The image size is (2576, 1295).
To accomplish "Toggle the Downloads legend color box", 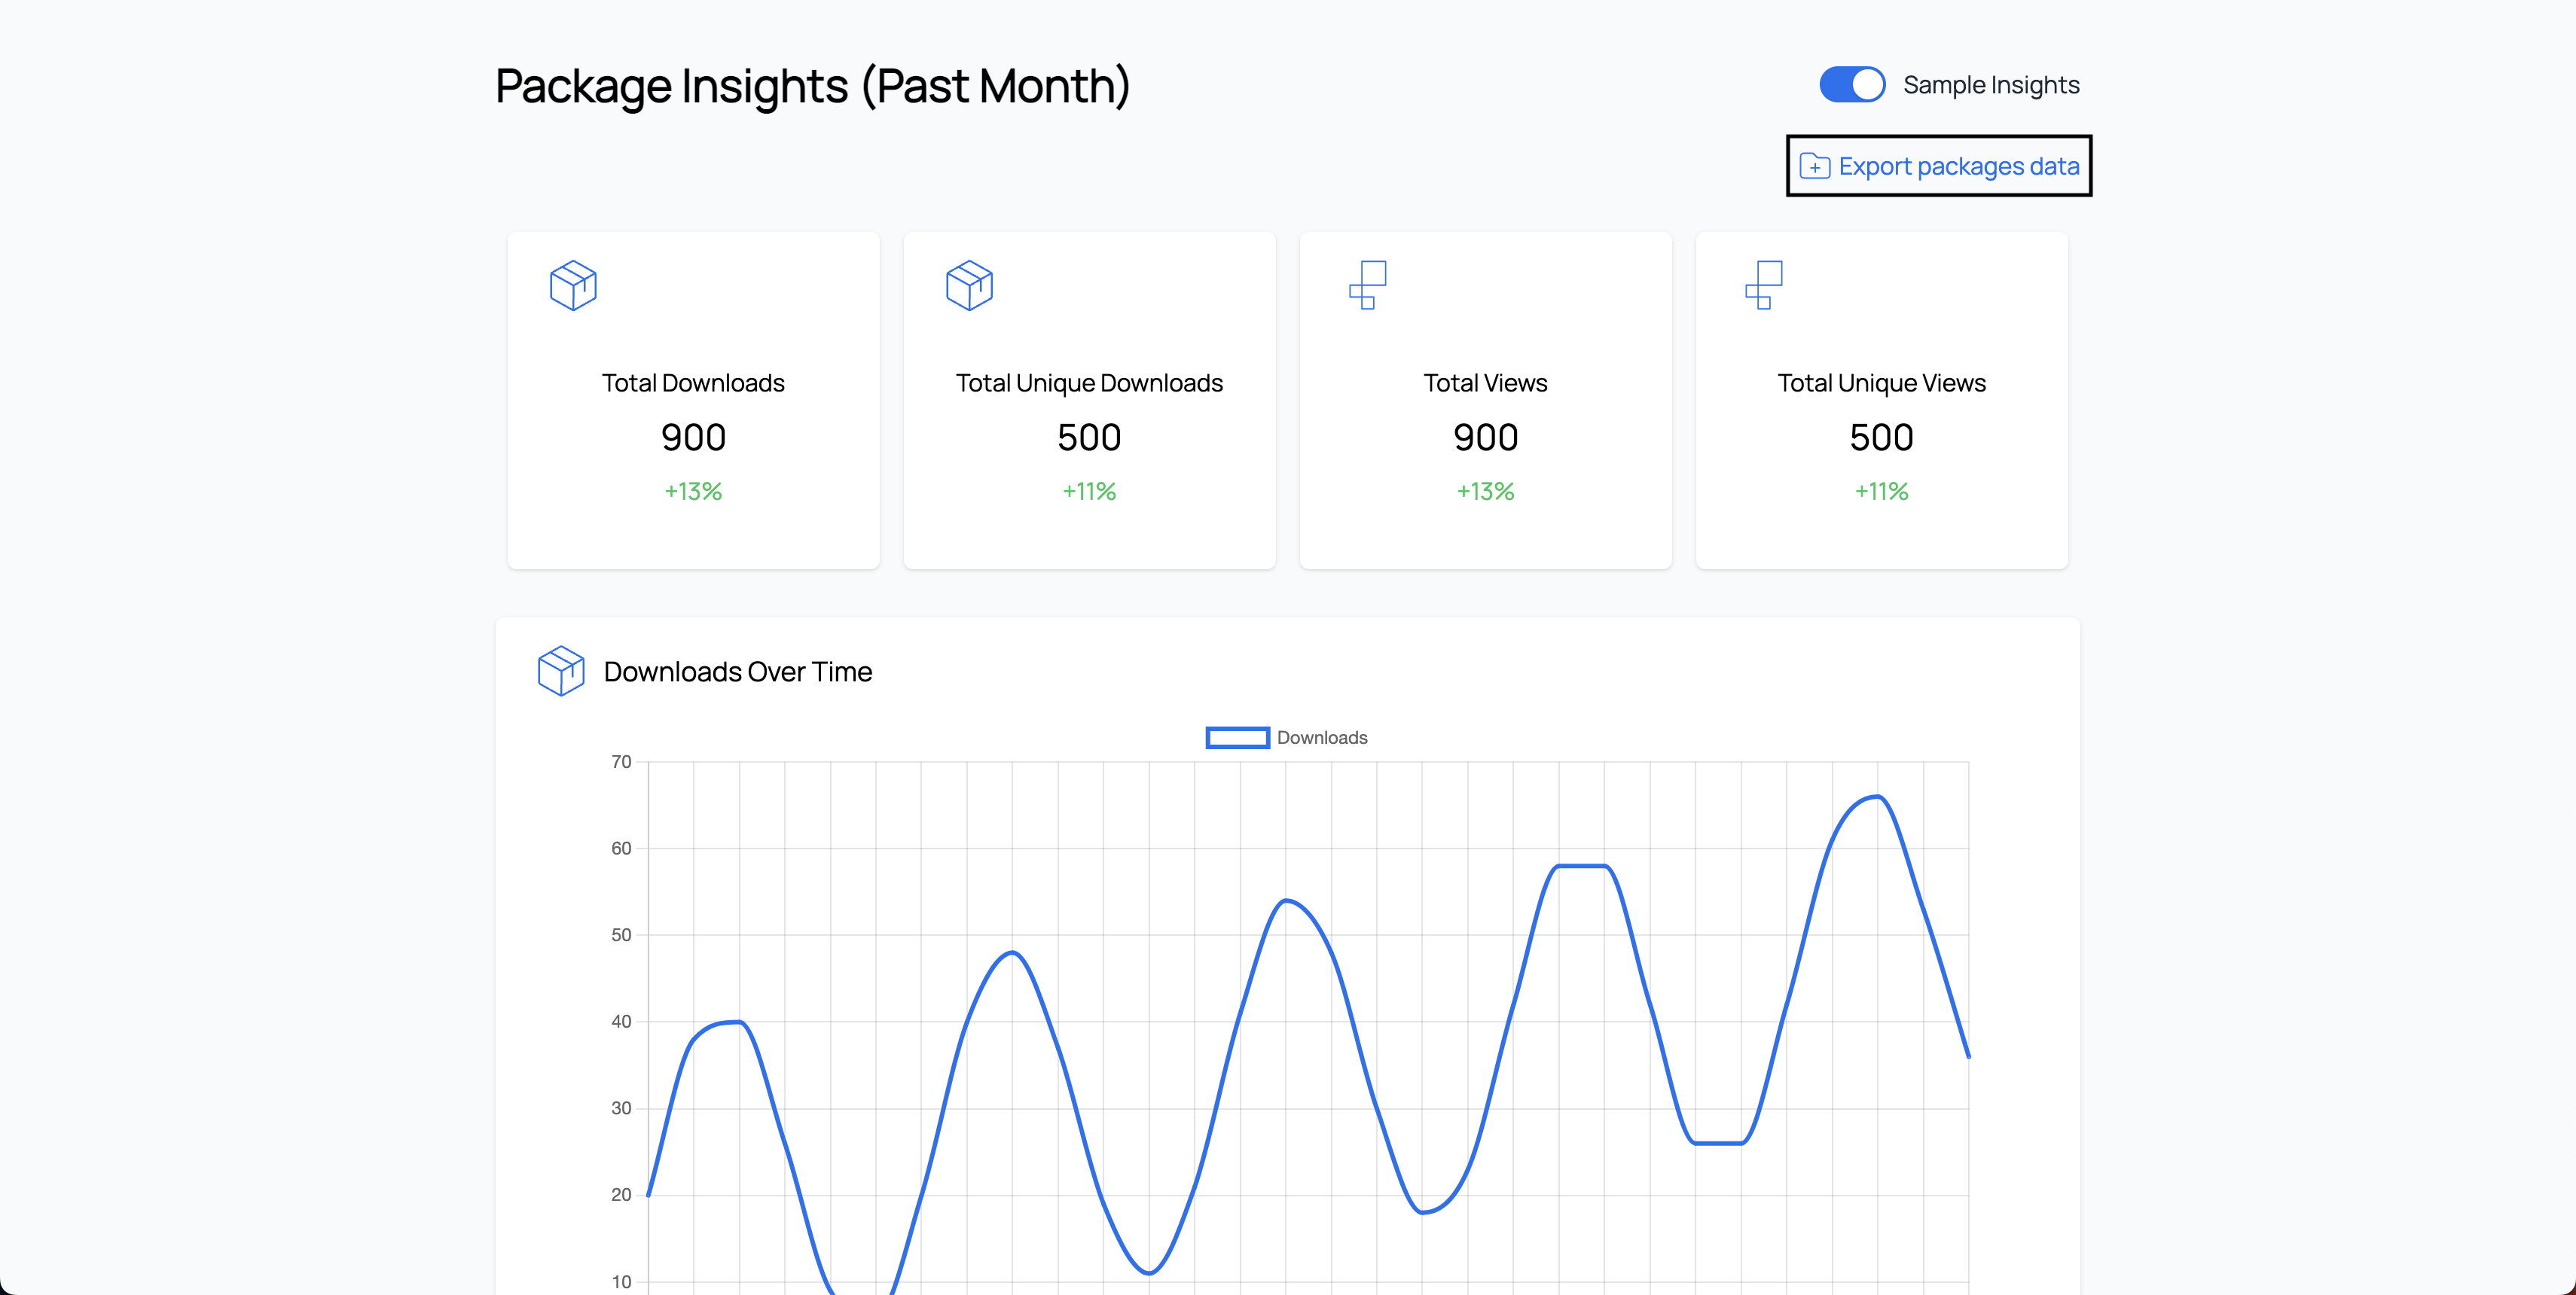I will pos(1237,737).
